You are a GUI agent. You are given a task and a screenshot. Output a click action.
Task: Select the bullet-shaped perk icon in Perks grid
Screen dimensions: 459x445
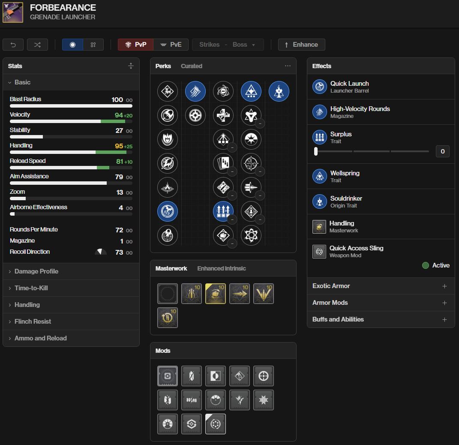point(251,187)
